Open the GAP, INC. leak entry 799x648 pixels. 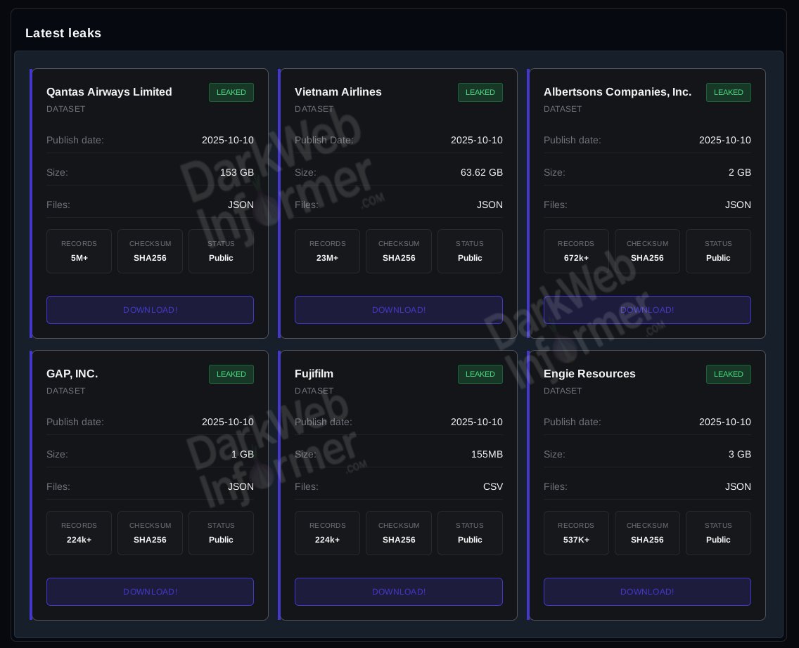[72, 374]
